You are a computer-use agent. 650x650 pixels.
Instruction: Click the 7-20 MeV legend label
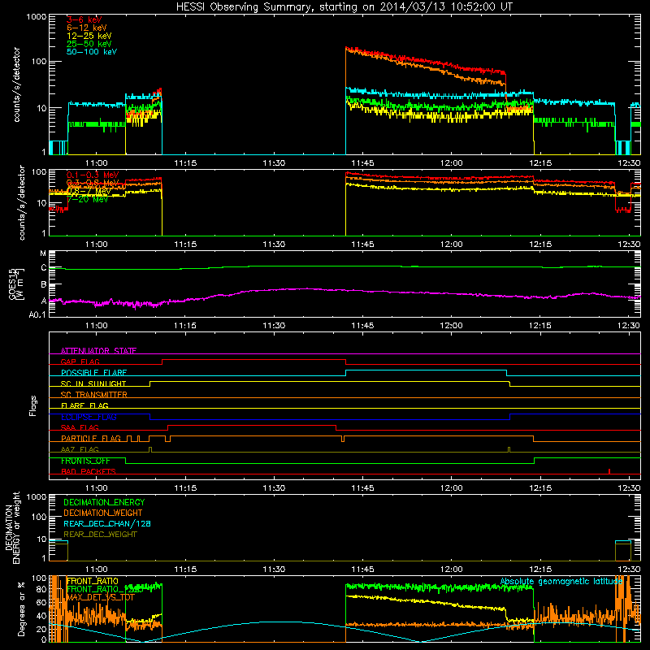(87, 199)
